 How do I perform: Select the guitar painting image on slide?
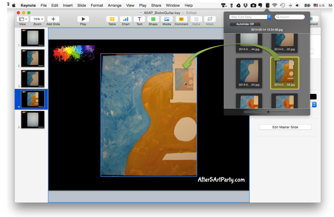coord(149,115)
